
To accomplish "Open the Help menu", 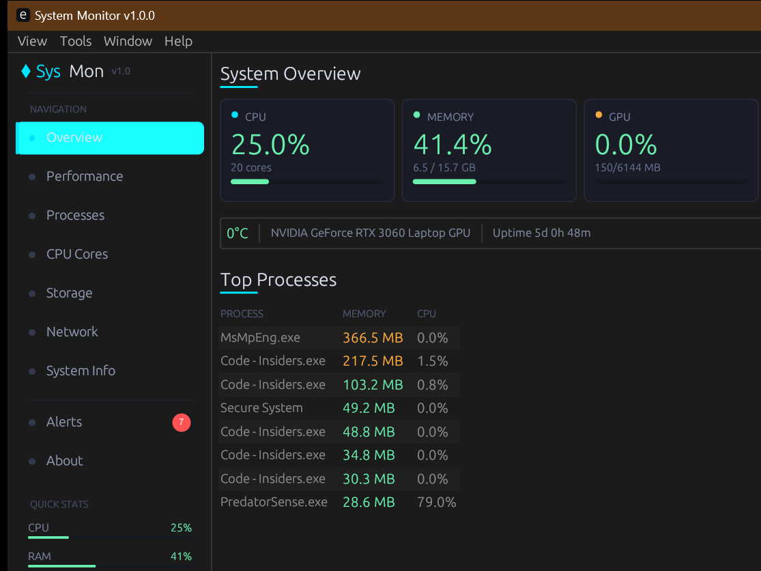I will [178, 41].
